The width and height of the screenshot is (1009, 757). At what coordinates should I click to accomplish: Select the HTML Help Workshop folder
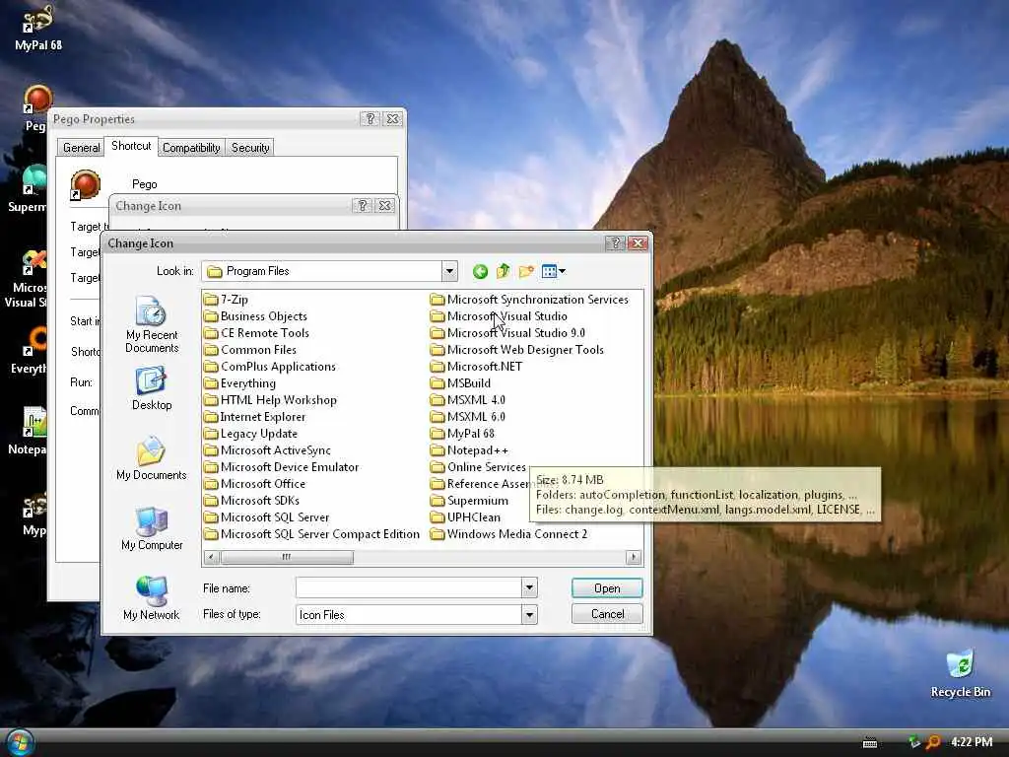[x=271, y=400]
